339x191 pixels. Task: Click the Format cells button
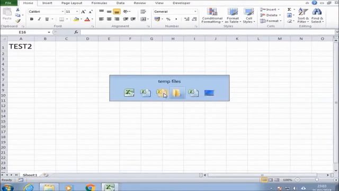[x=271, y=21]
